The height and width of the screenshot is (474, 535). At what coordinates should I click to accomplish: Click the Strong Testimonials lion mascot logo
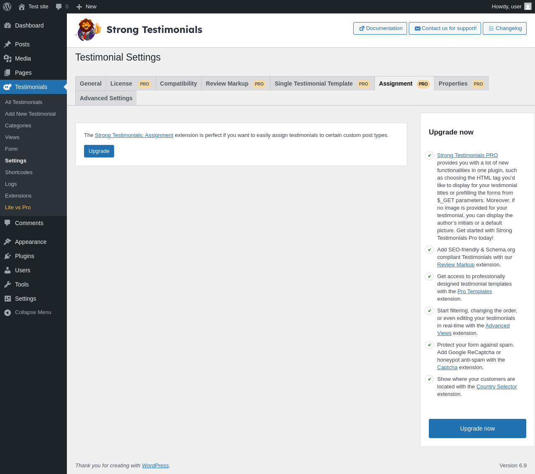click(89, 30)
